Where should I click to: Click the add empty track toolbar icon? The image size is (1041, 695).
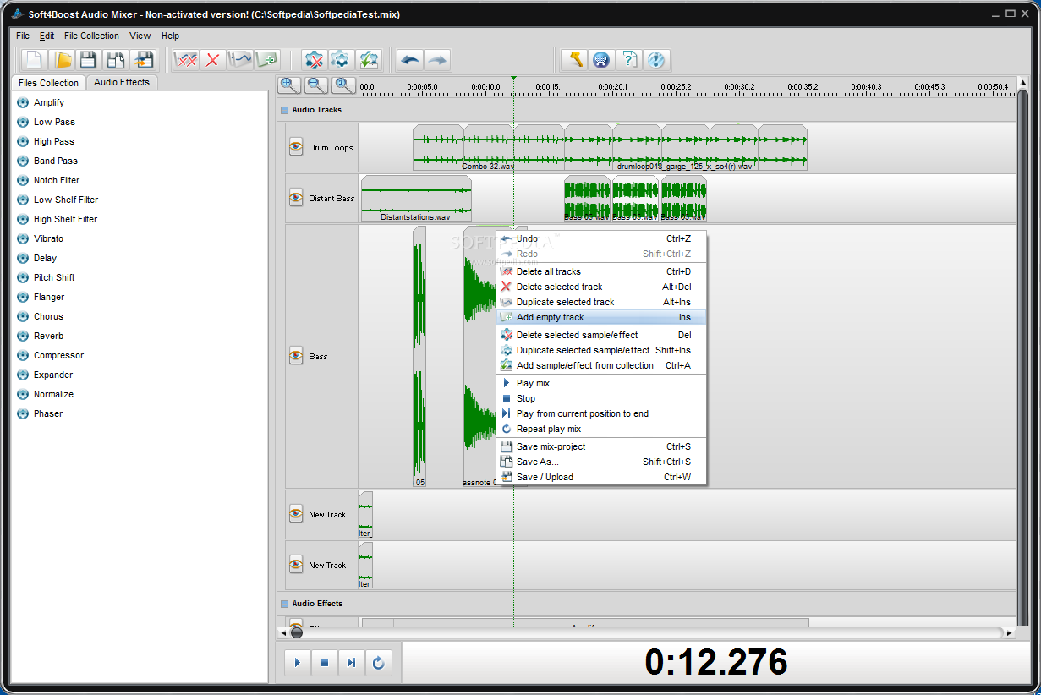tap(267, 60)
